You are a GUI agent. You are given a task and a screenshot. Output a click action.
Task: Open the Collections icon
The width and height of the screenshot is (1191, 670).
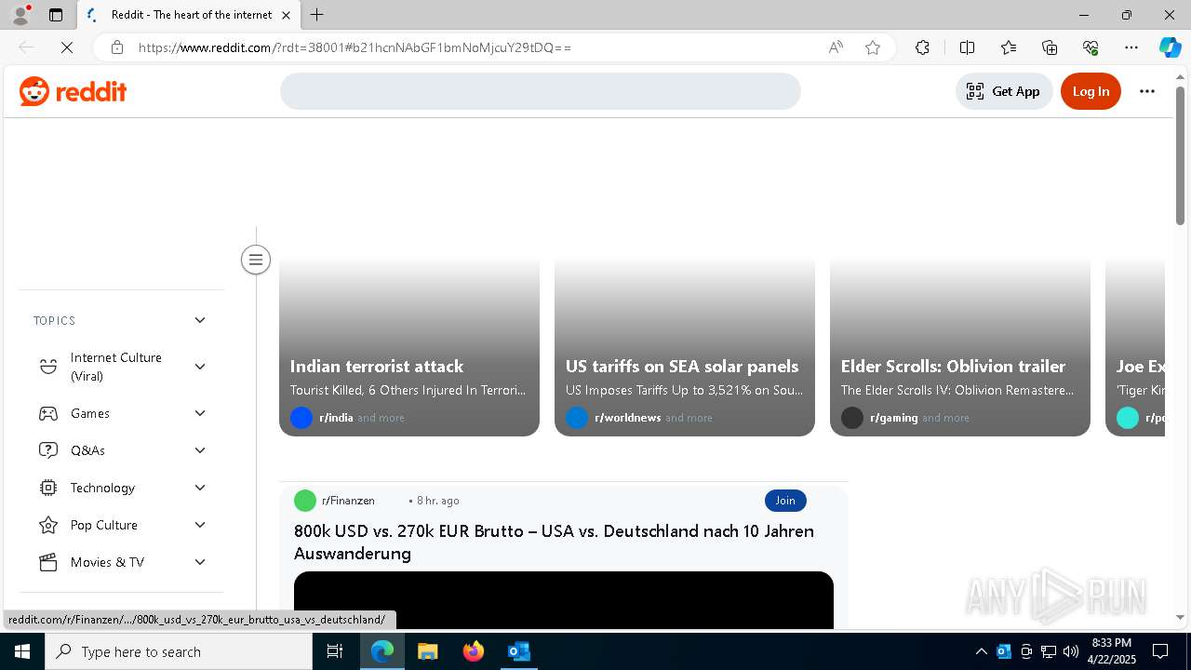click(1050, 47)
